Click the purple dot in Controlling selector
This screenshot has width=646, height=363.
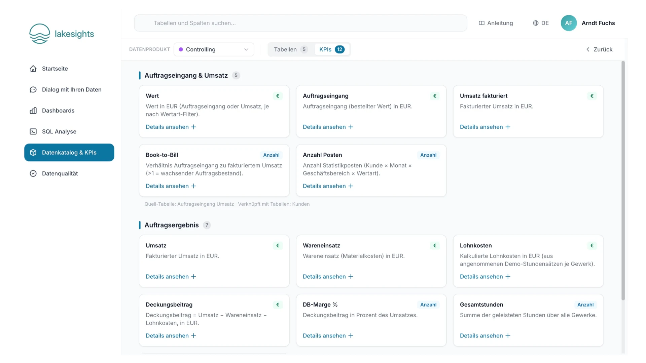click(181, 49)
